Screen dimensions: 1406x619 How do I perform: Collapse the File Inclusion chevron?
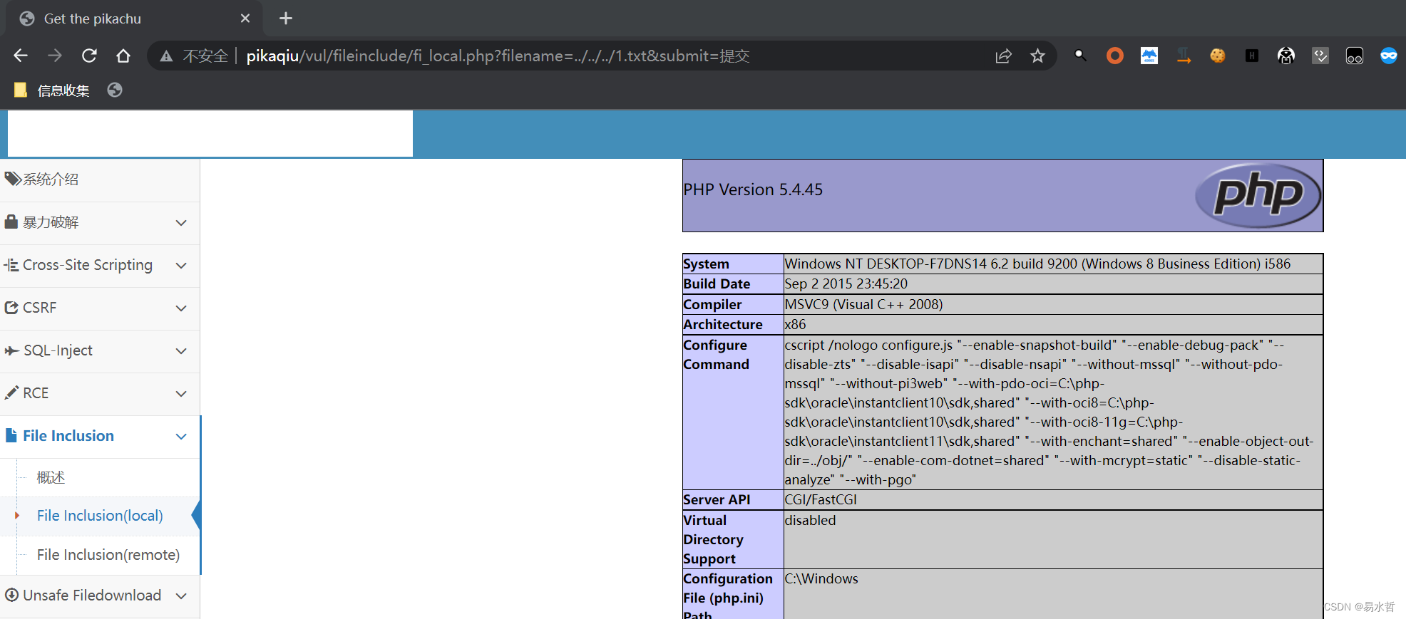(x=181, y=437)
